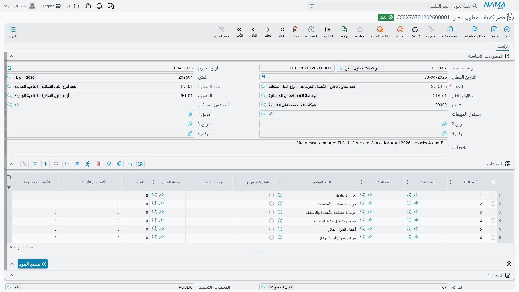Select row 1 checkbox for خرسانة عادية
This screenshot has height=292, width=519.
coord(493,195)
